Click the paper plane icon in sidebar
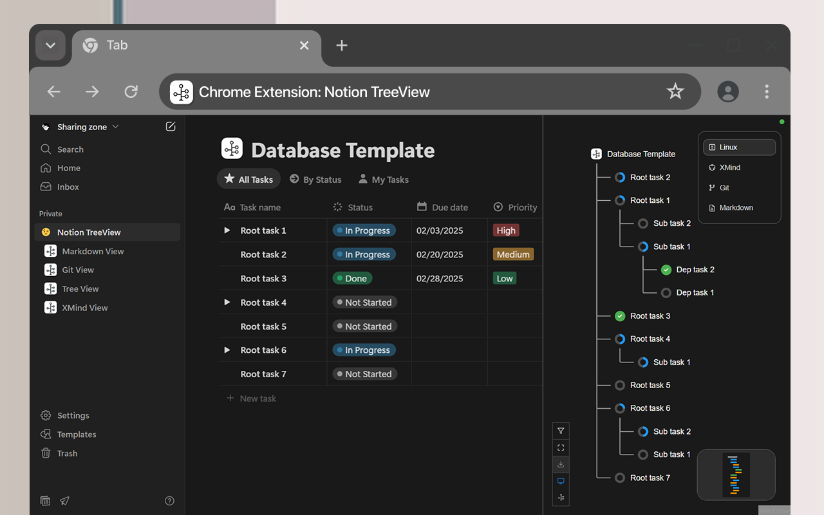Screen dimensions: 824x515 click(64, 500)
